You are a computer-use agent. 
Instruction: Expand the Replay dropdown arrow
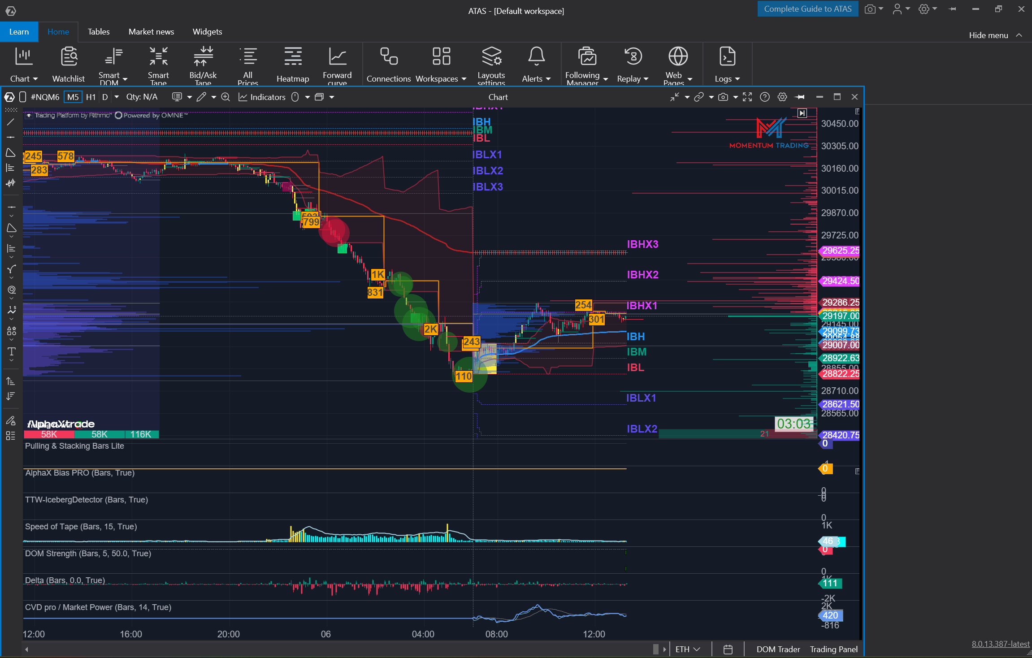point(646,79)
